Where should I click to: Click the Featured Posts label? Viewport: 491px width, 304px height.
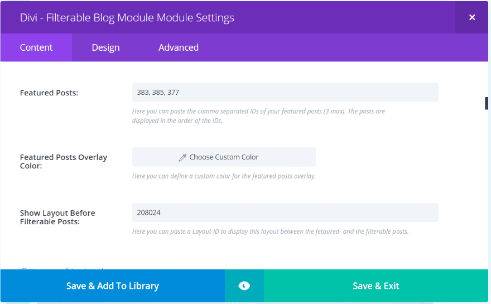[x=49, y=93]
